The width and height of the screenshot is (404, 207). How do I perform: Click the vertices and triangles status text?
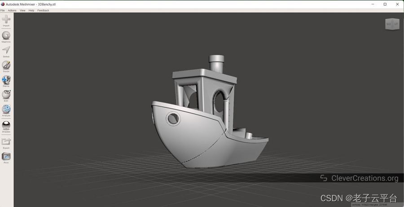click(369, 205)
